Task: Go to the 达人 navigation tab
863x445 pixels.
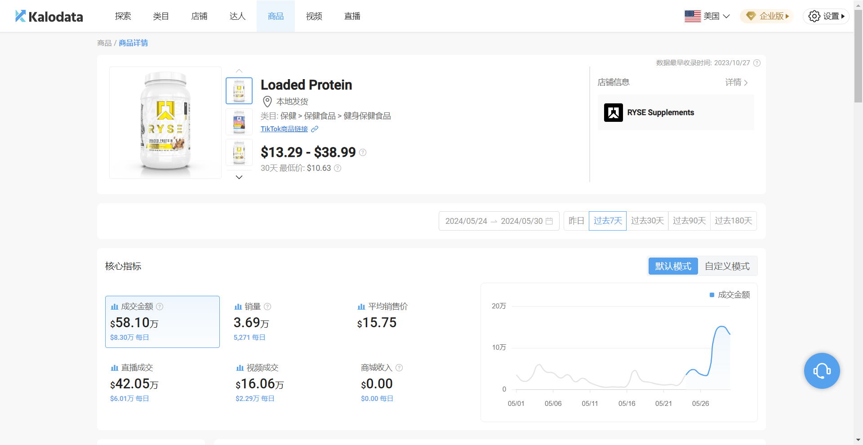Action: (237, 16)
